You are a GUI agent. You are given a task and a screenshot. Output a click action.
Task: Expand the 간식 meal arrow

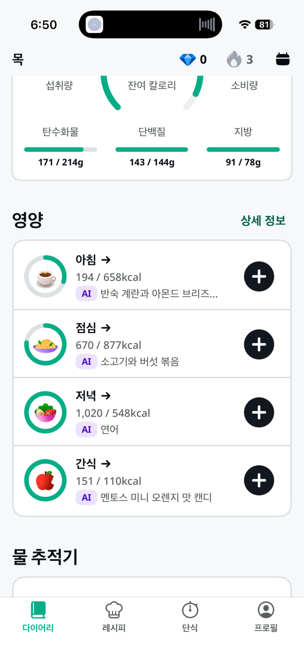coord(106,464)
